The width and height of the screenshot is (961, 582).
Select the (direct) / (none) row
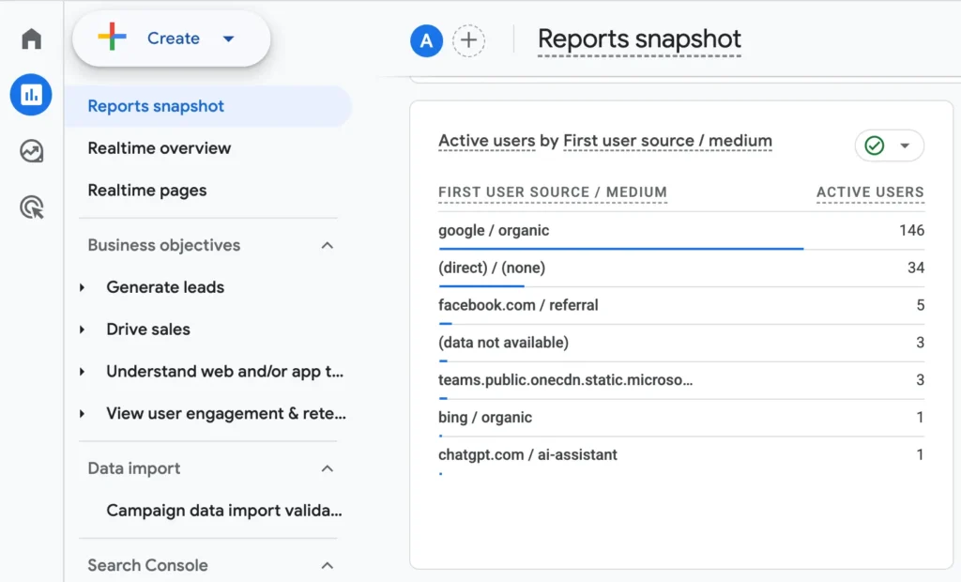coord(681,268)
